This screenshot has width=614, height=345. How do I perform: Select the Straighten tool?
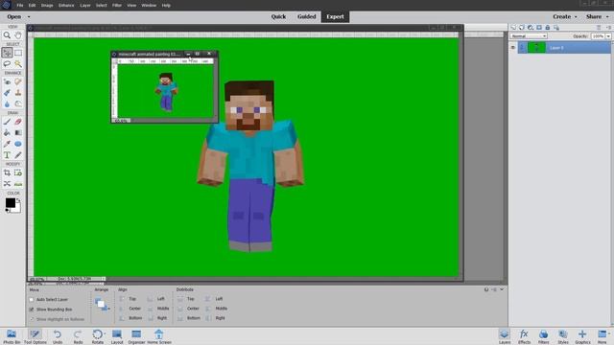18,183
